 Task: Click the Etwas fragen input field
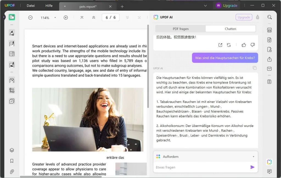(x=192, y=167)
